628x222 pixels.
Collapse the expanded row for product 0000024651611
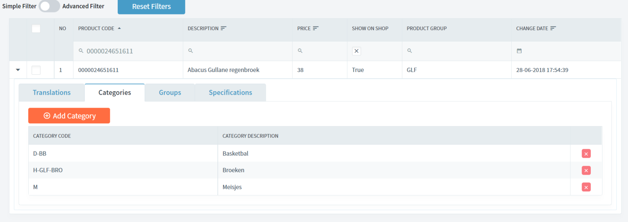[18, 70]
